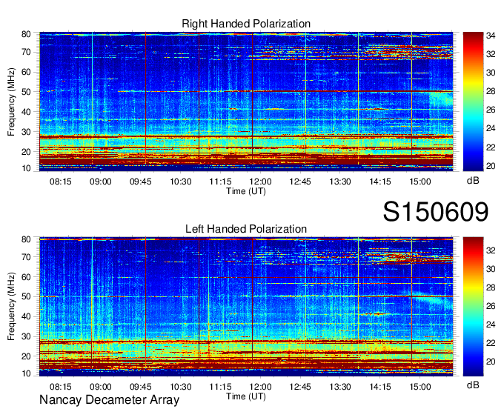Click the Nancay Decameter Array caption

109,400
